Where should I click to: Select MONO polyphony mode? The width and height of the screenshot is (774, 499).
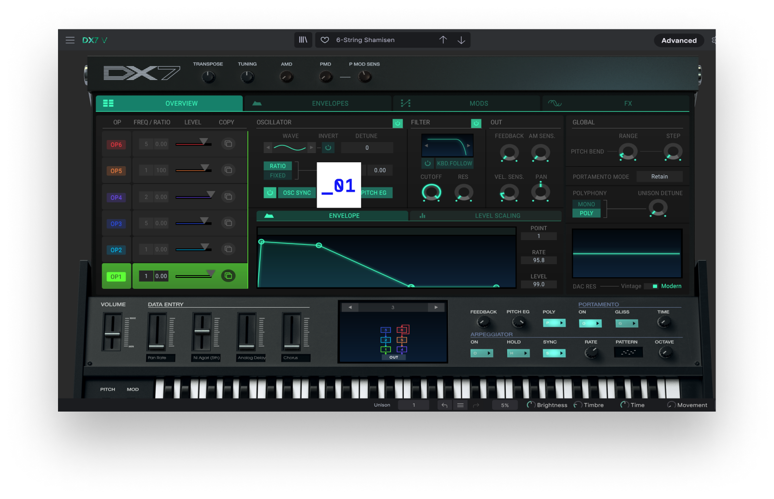click(586, 204)
